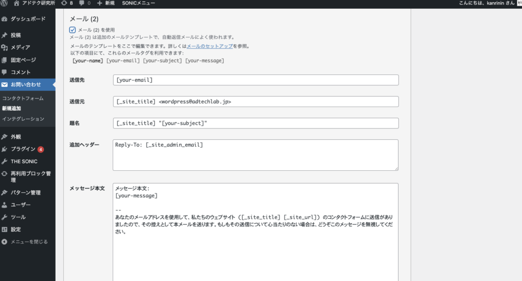Click the + 新規 new content menu

pos(106,3)
